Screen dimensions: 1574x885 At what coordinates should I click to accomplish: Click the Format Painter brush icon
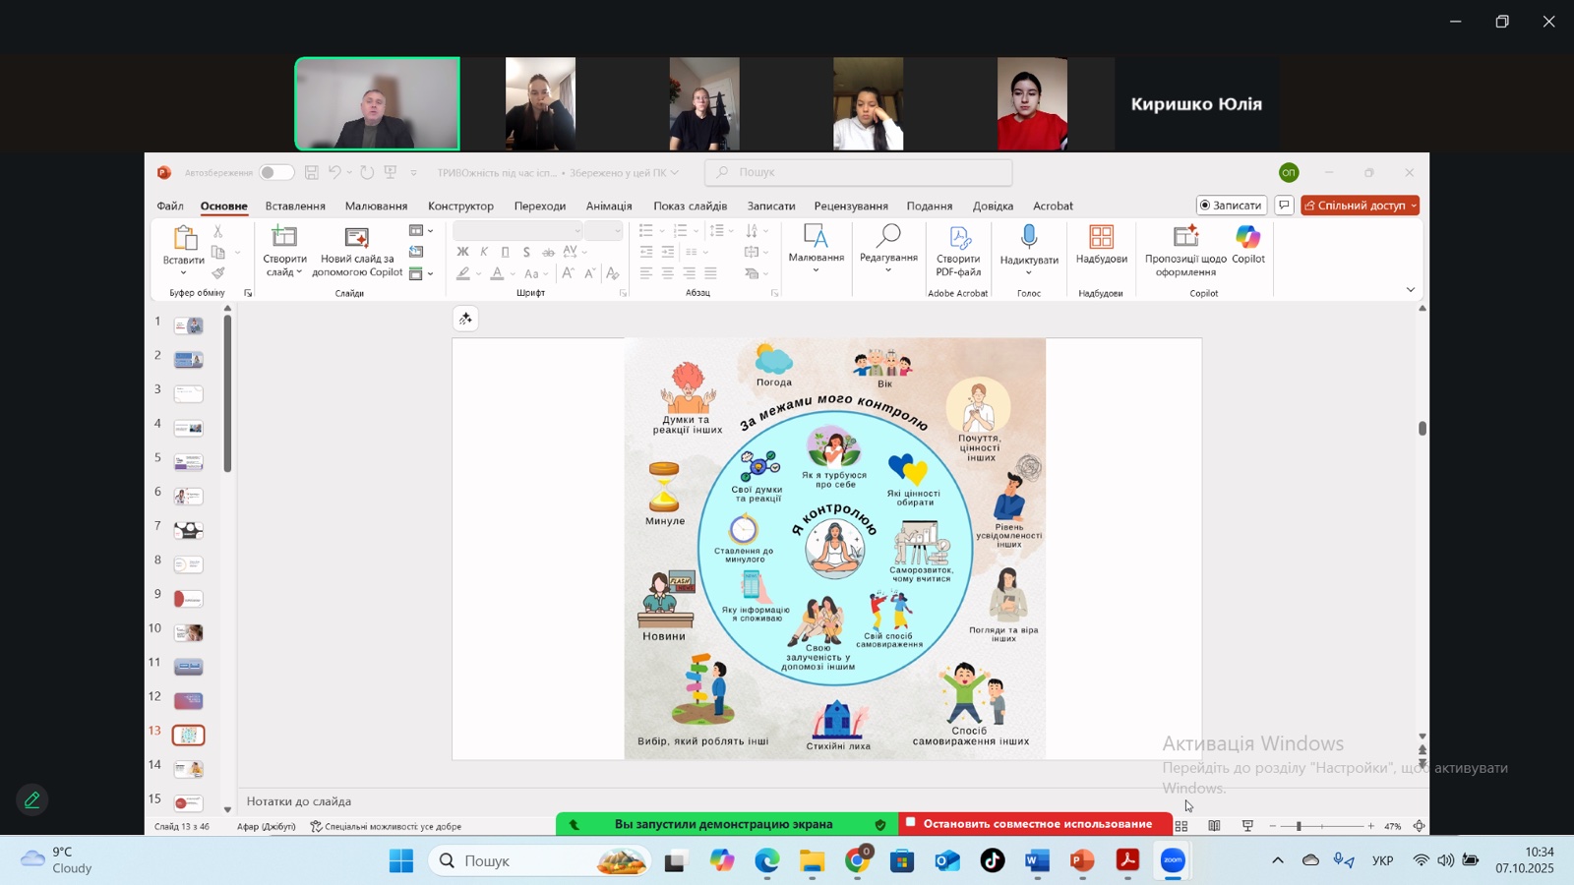218,273
